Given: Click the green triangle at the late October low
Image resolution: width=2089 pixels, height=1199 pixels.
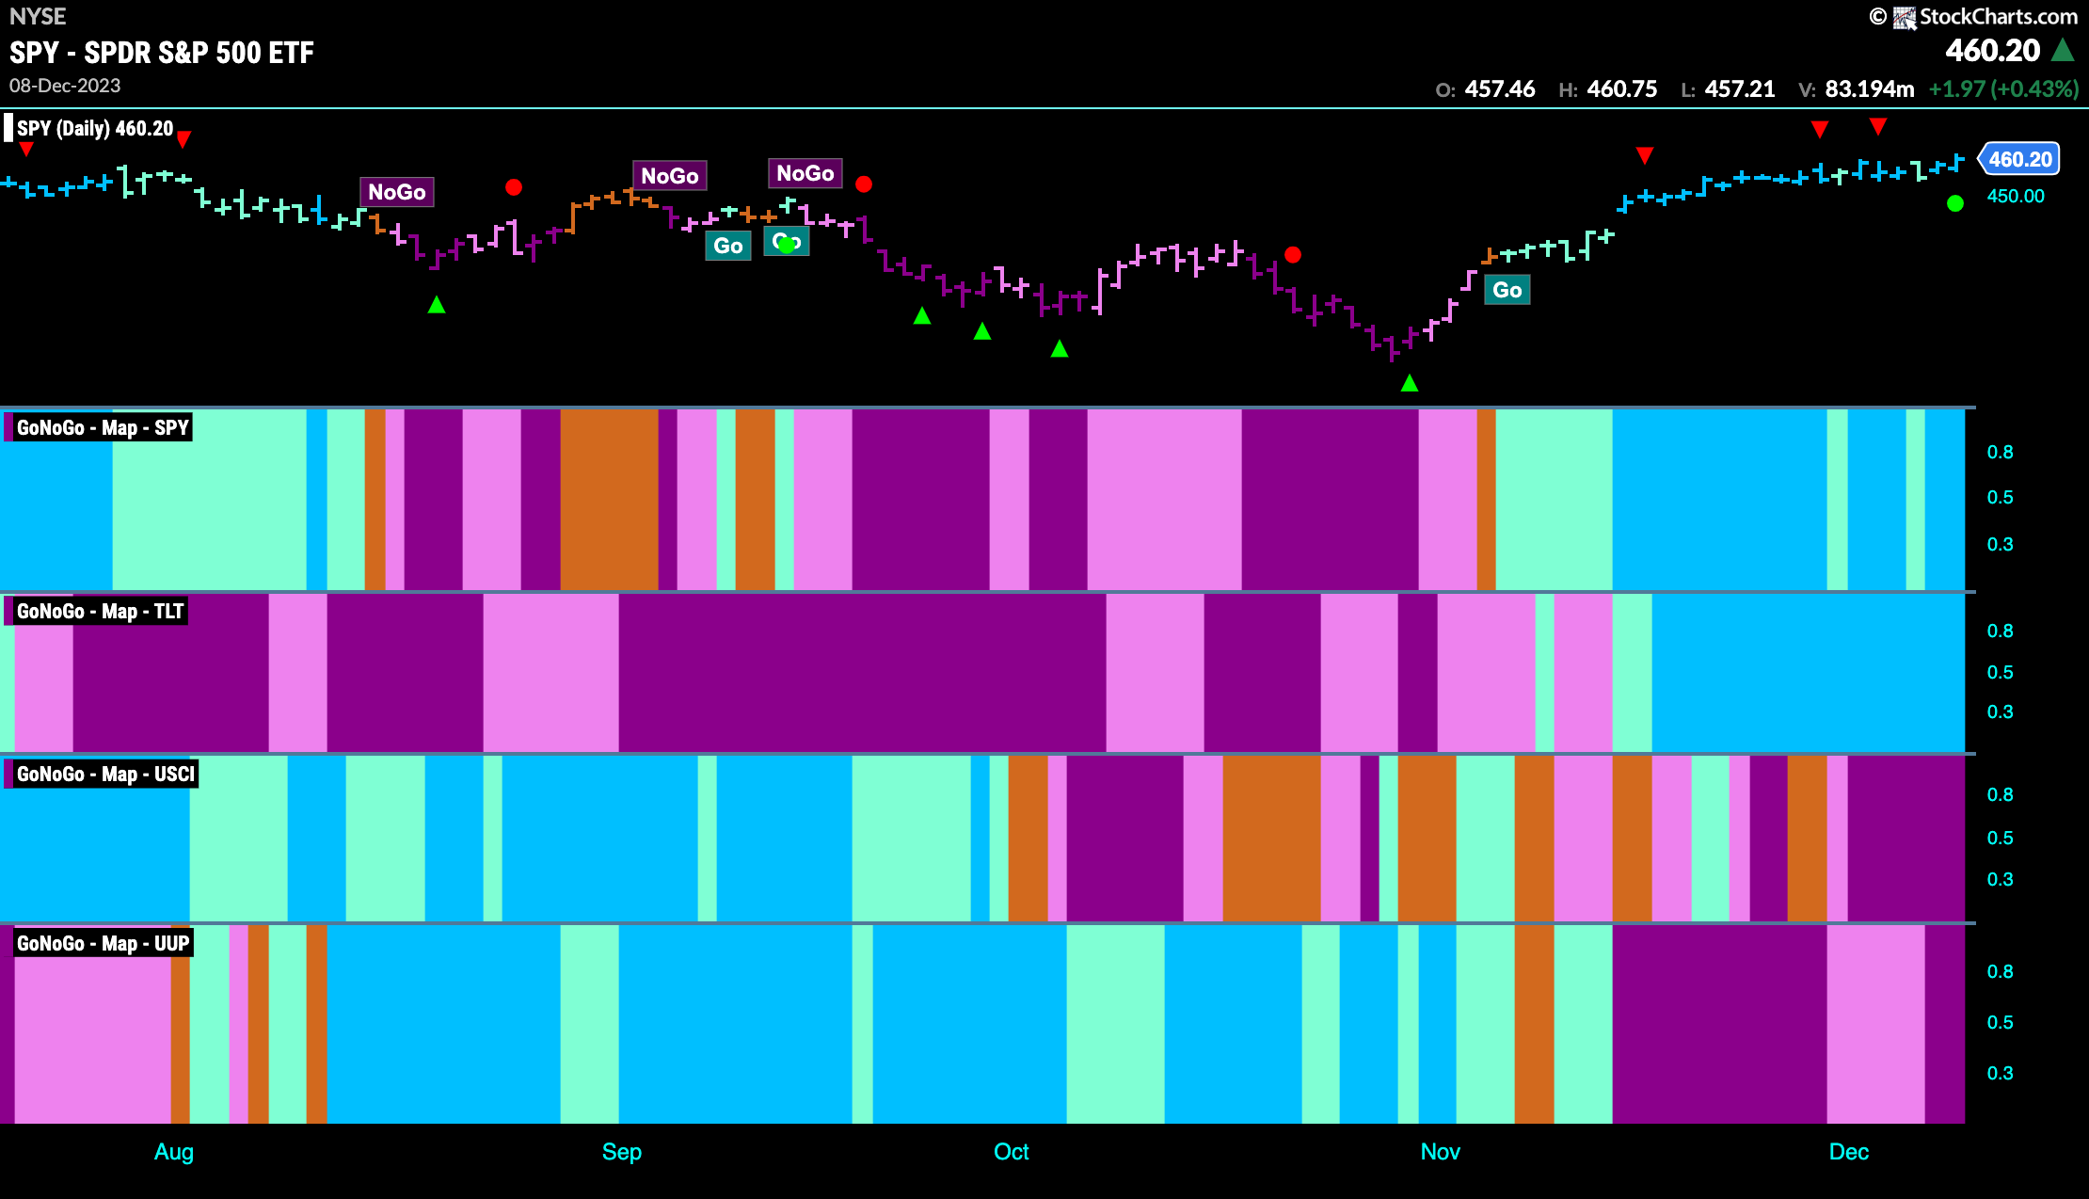Looking at the screenshot, I should coord(1410,383).
